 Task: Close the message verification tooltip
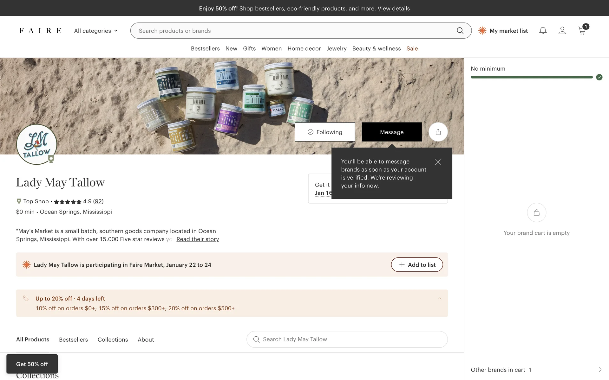[438, 162]
